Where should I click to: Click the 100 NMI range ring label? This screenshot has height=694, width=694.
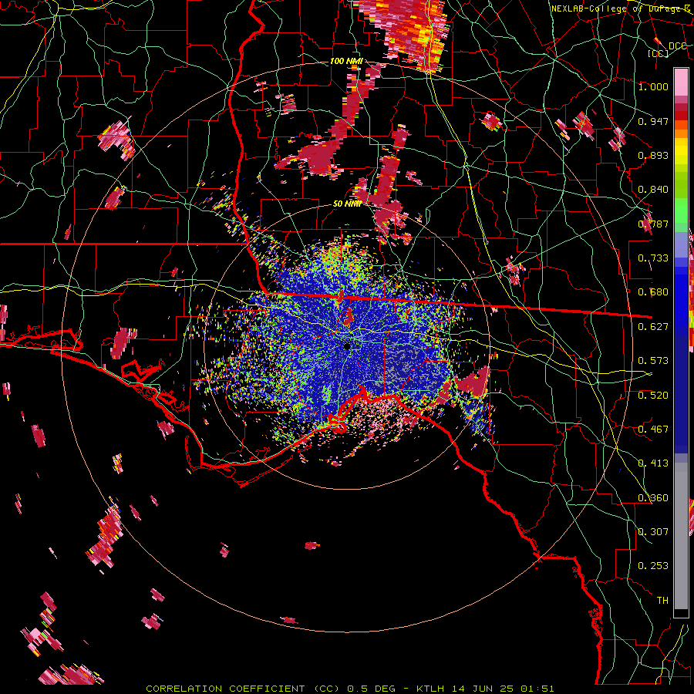click(346, 61)
